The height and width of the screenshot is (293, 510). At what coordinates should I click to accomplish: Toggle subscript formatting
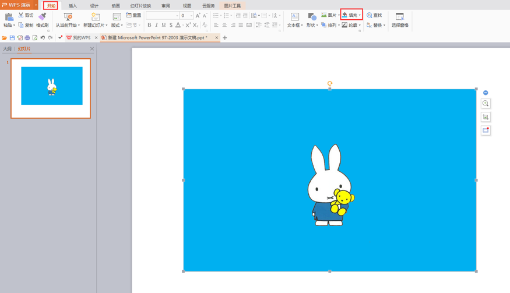[x=195, y=25]
